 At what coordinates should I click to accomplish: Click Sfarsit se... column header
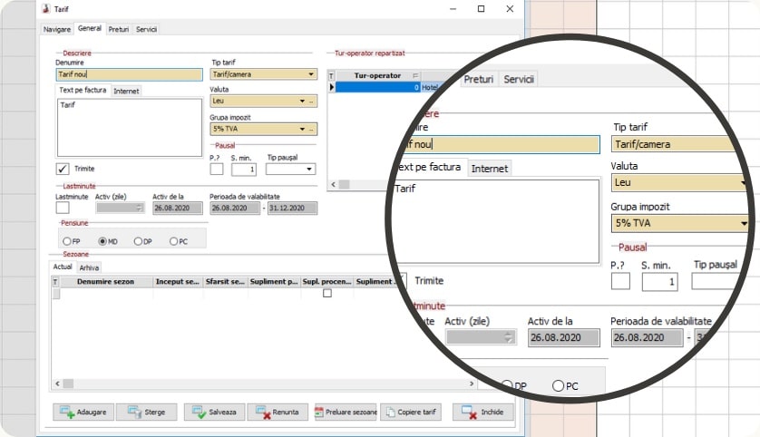pos(225,281)
